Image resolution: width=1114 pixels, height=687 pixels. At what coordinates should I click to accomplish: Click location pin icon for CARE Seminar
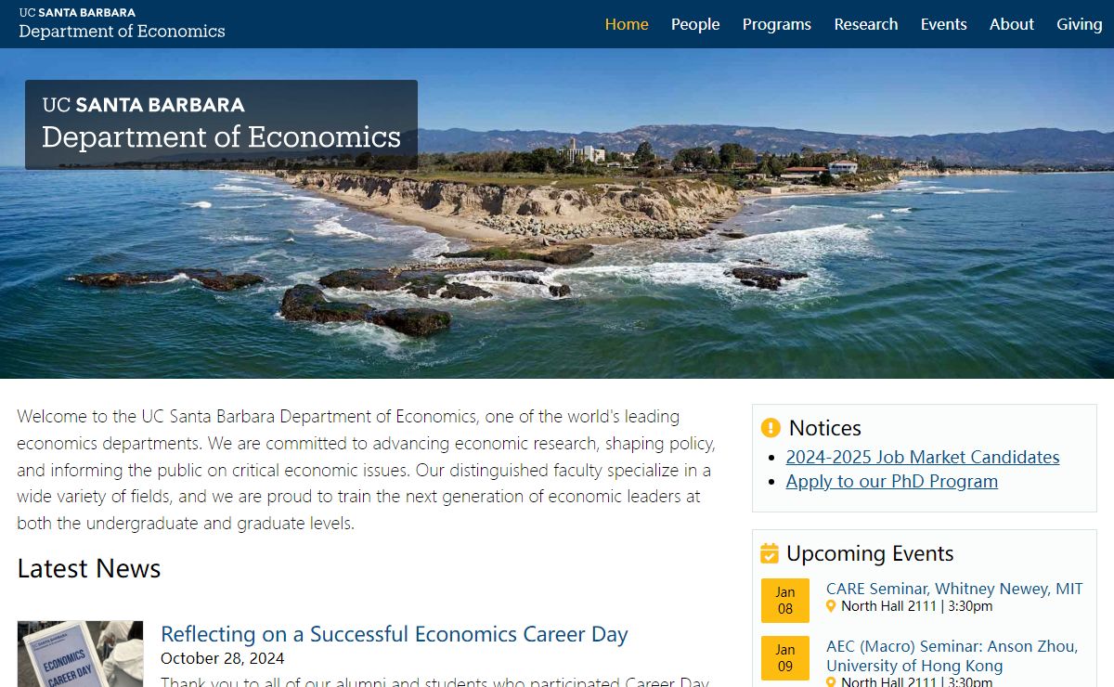[831, 606]
